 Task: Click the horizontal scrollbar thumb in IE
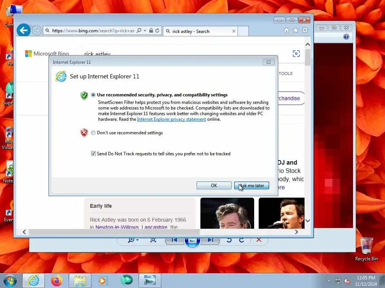114,232
